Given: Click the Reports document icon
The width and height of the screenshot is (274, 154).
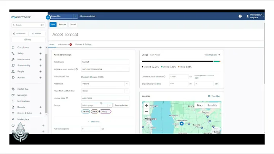Looking at the screenshot, I should [x=13, y=107].
